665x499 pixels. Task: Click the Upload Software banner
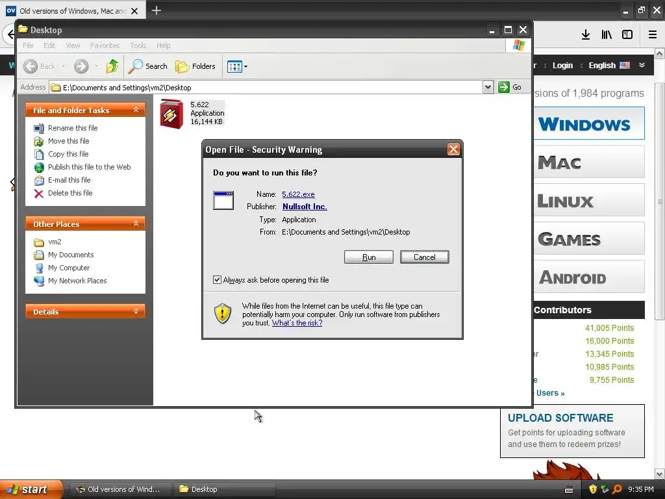coord(573,431)
